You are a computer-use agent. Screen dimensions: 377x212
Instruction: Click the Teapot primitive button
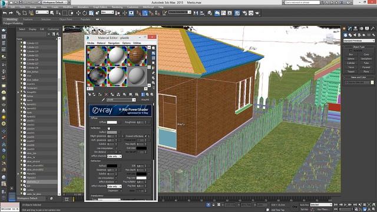coord(351,72)
